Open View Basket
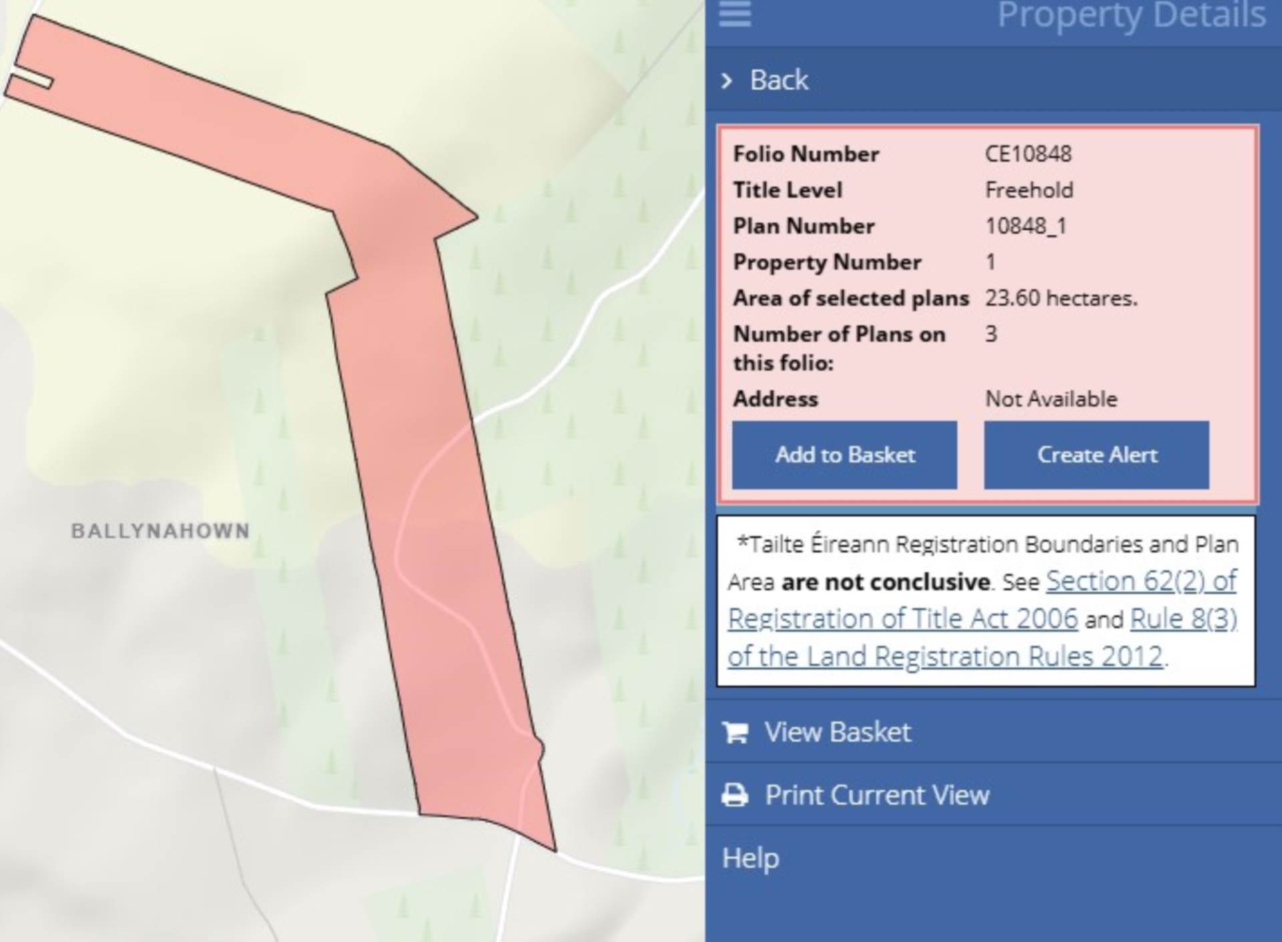Viewport: 1282px width, 942px height. pyautogui.click(x=837, y=732)
